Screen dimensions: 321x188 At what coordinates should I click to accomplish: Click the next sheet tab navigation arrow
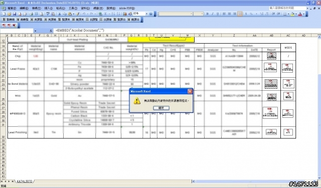point(9,181)
